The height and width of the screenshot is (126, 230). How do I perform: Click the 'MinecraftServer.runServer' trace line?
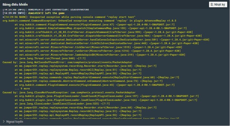click(98, 51)
